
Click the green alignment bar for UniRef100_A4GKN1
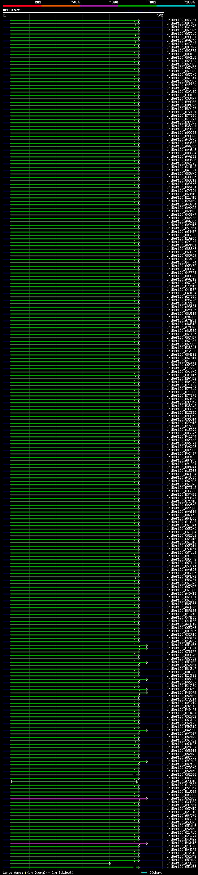[x=75, y=20]
